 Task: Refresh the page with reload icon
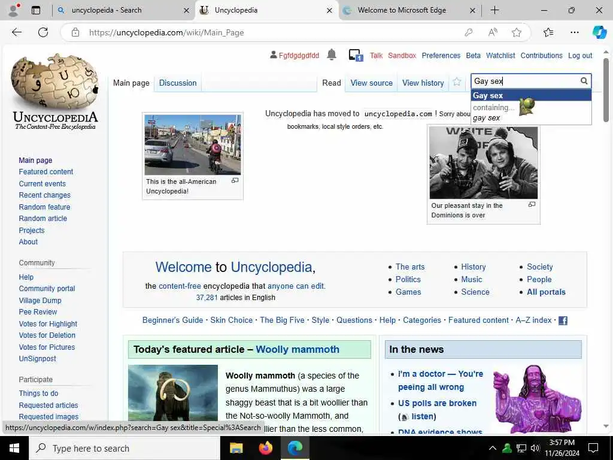pyautogui.click(x=43, y=32)
